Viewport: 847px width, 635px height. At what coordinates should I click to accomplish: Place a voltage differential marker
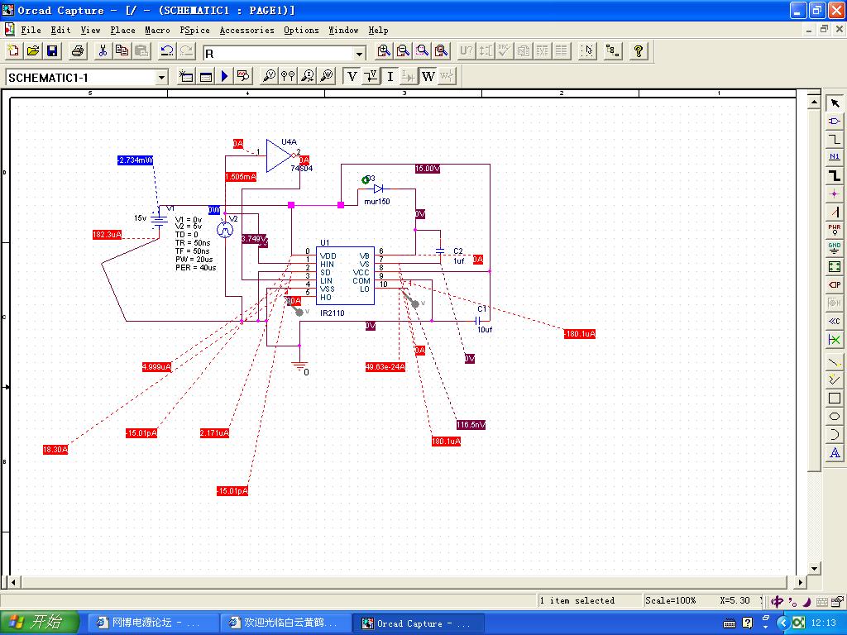pyautogui.click(x=288, y=76)
